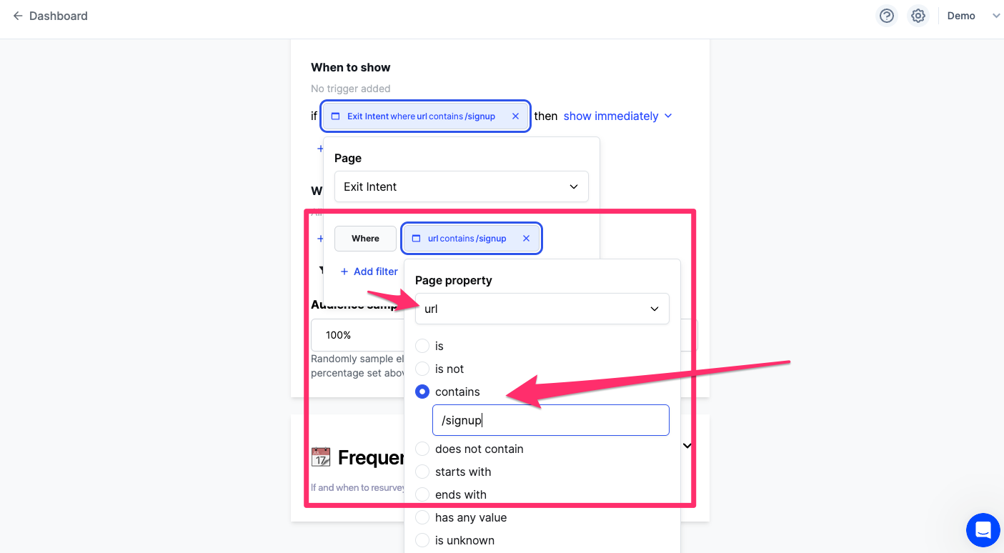Select the "starts with" radio option
This screenshot has height=553, width=1004.
click(422, 472)
